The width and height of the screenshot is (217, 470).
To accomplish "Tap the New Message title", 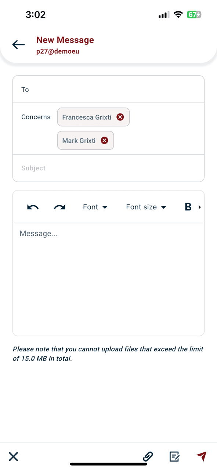I will 65,40.
